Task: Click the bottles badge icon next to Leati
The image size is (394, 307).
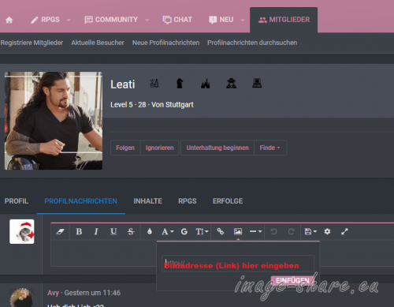Action: click(154, 84)
